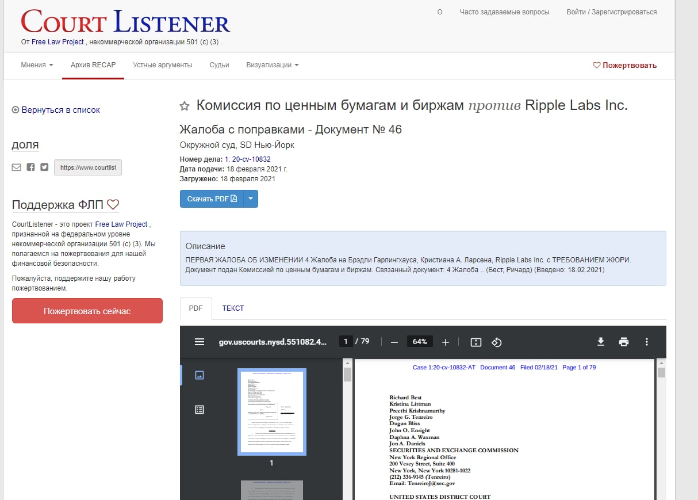Select the second page thumbnail below page 1
Screen dimensions: 698x500
[271, 490]
